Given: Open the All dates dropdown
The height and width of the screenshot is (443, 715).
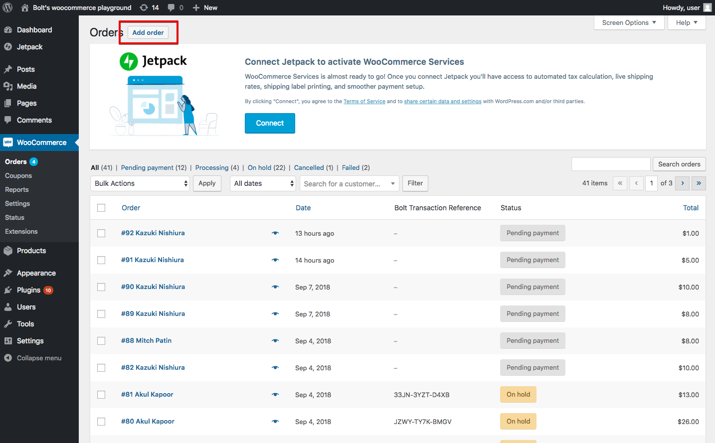Looking at the screenshot, I should 263,183.
